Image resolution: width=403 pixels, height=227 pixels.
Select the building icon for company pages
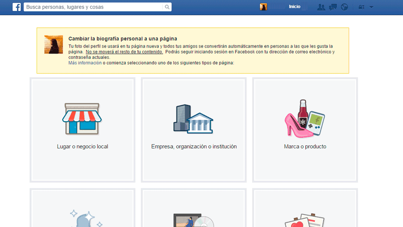click(193, 119)
